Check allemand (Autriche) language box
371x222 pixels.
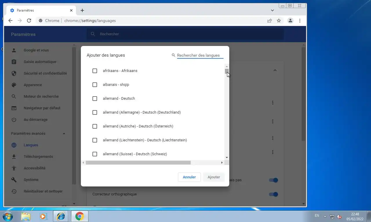click(x=95, y=126)
